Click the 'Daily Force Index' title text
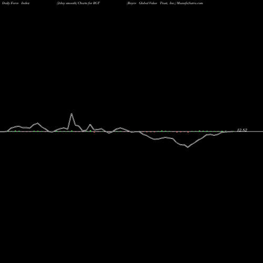This screenshot has width=263, height=263. (x=16, y=3)
